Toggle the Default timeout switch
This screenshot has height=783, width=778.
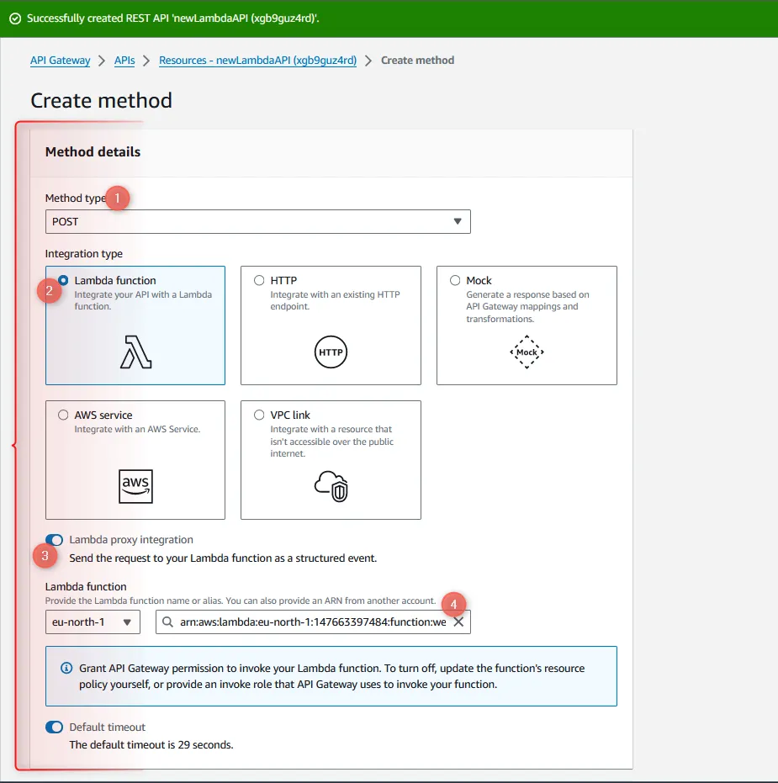54,727
